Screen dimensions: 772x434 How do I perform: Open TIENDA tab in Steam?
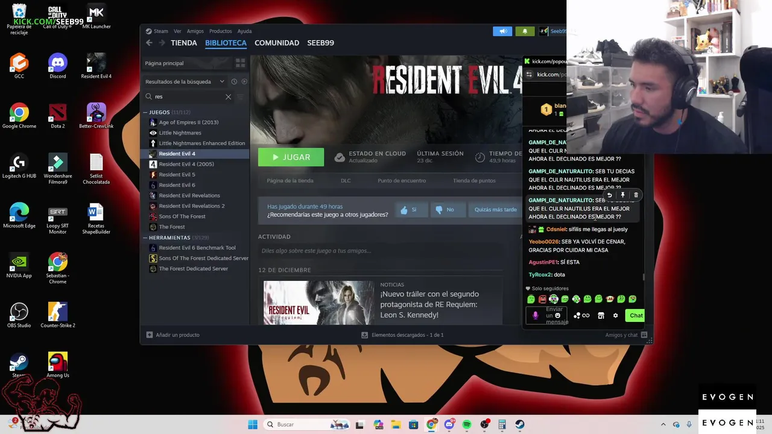point(184,43)
